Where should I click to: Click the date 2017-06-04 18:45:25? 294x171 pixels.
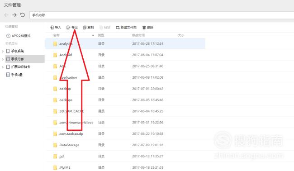pyautogui.click(x=148, y=111)
